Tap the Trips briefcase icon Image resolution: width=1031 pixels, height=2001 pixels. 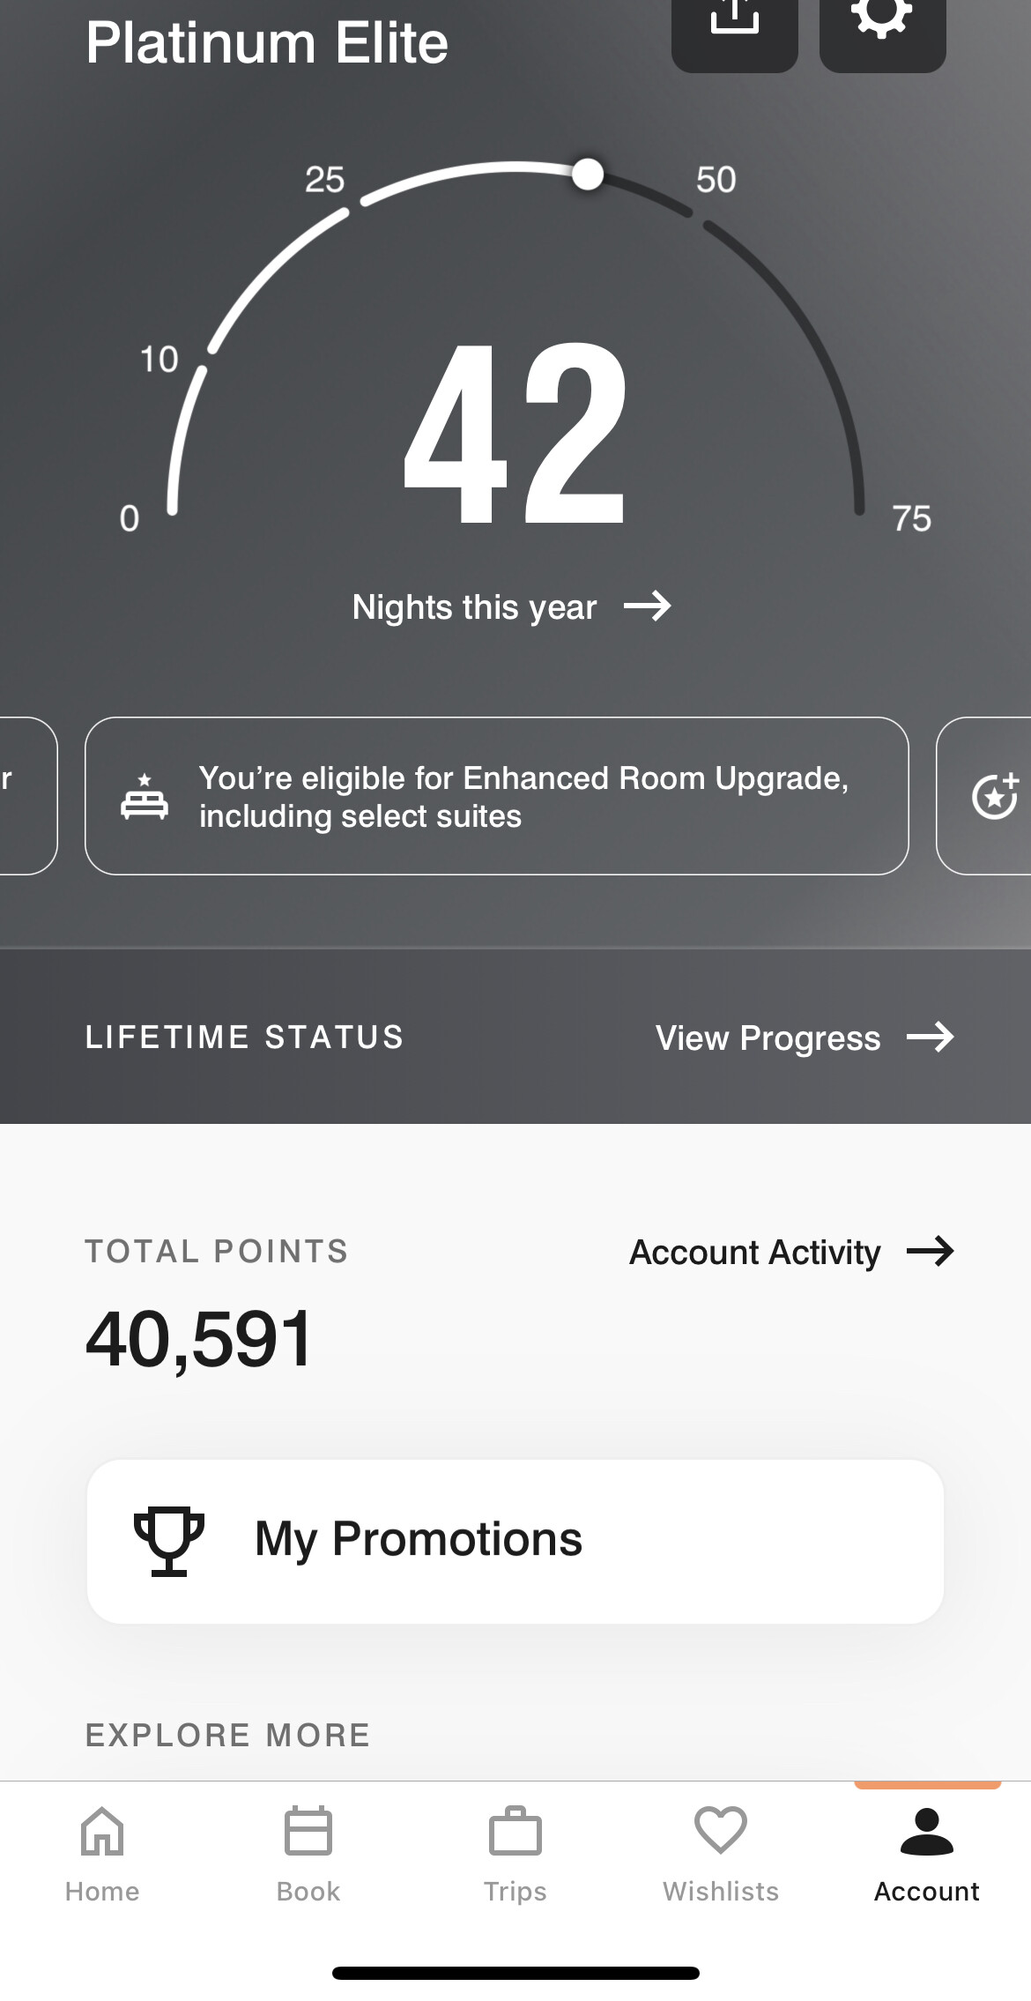515,1832
